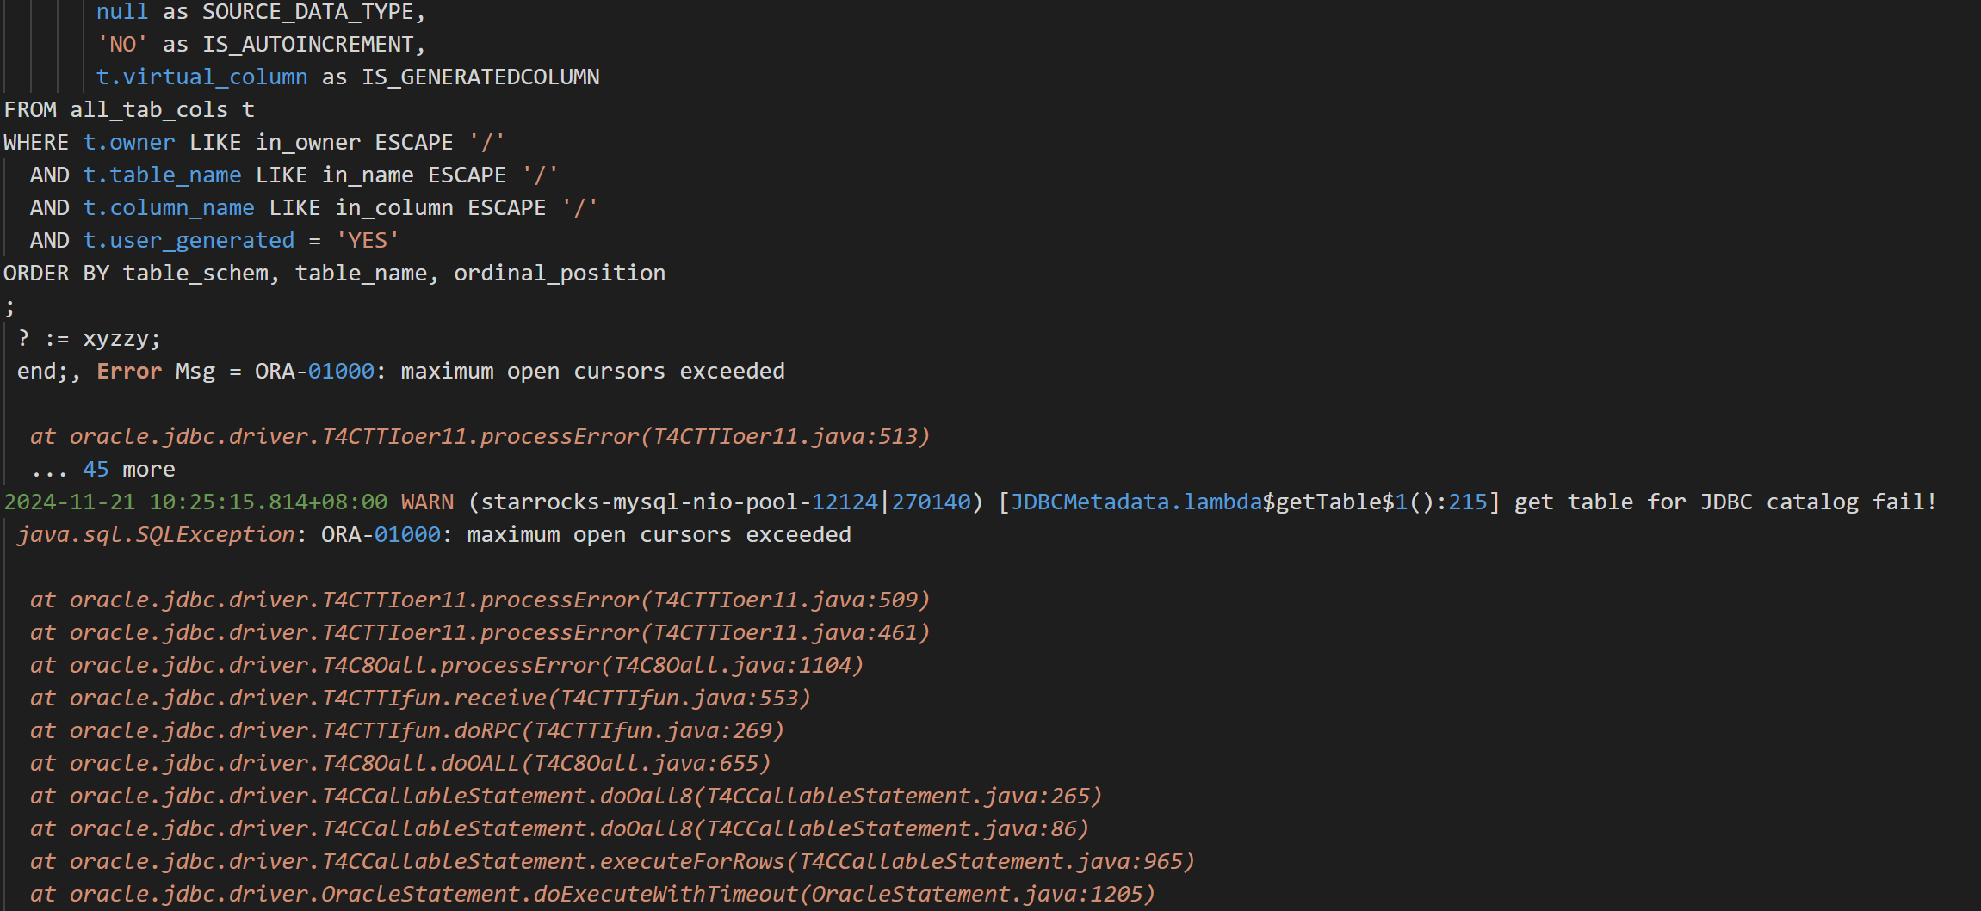Click the 'FROM all_tab_cols t' line
The height and width of the screenshot is (911, 1981).
(x=129, y=110)
